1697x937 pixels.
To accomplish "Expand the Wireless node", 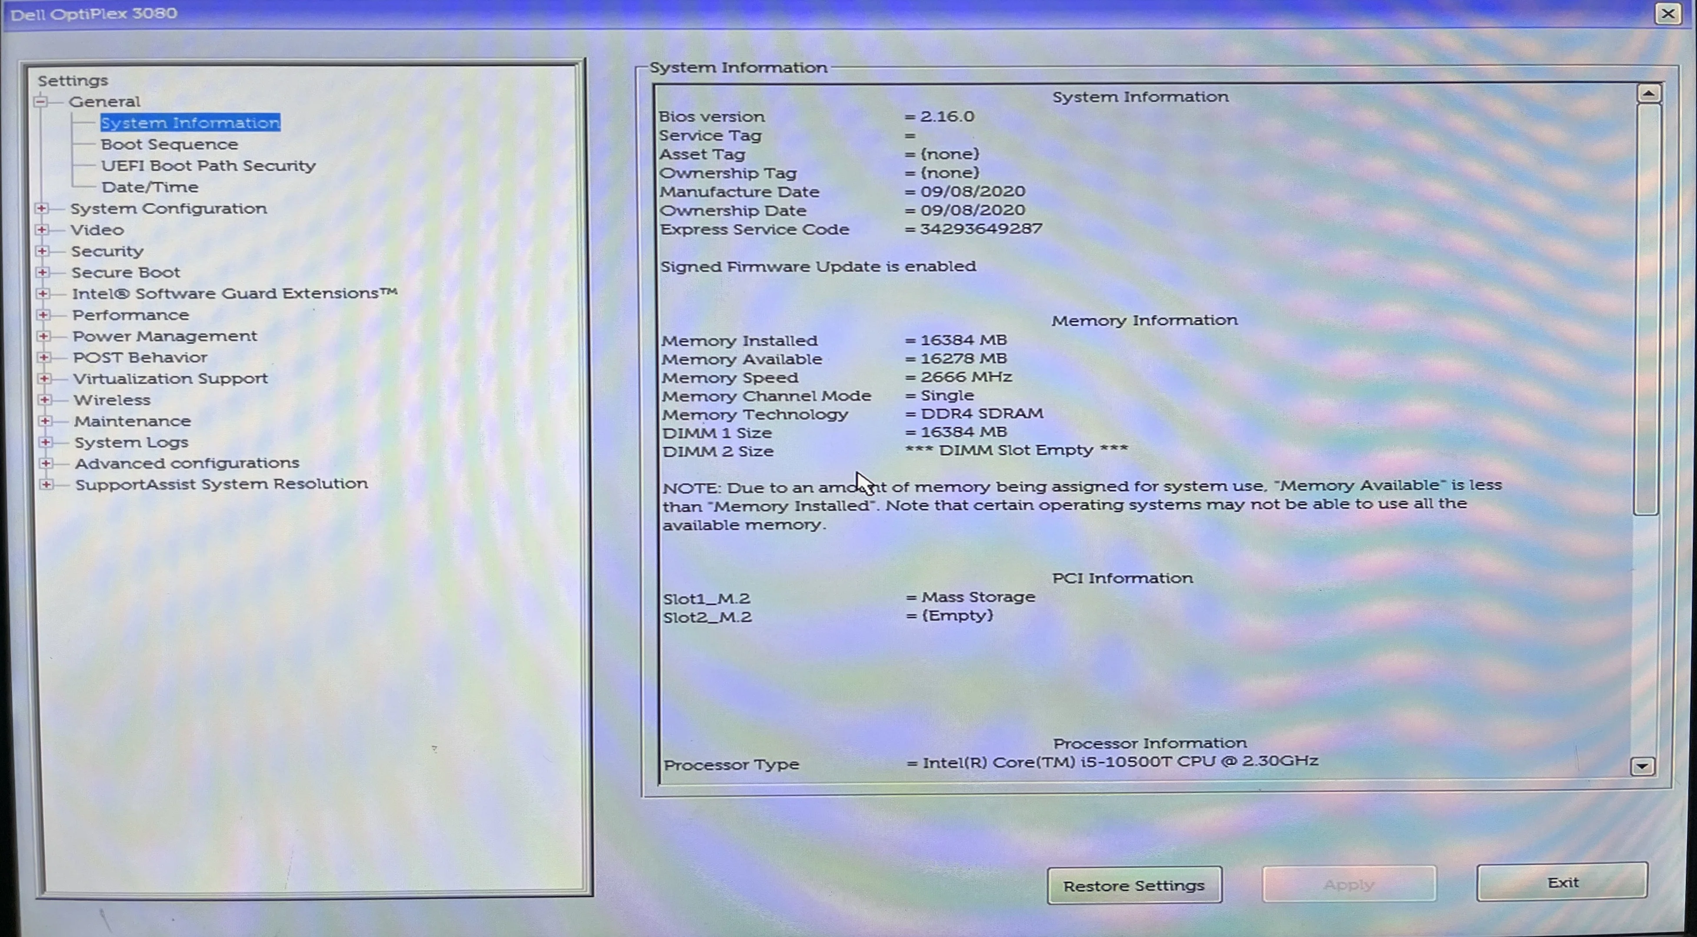I will tap(45, 399).
